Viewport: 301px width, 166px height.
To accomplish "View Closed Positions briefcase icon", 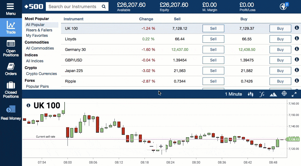I will (11, 85).
